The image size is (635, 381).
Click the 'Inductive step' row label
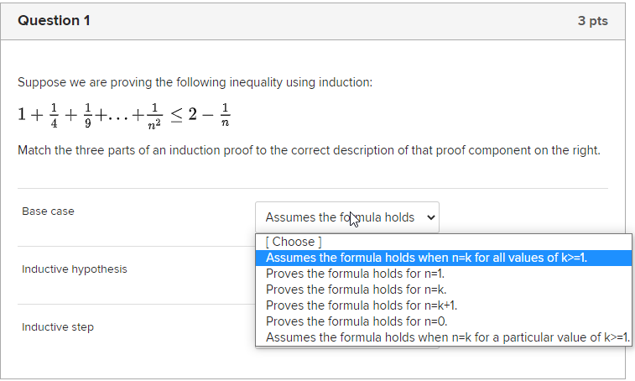(x=58, y=327)
